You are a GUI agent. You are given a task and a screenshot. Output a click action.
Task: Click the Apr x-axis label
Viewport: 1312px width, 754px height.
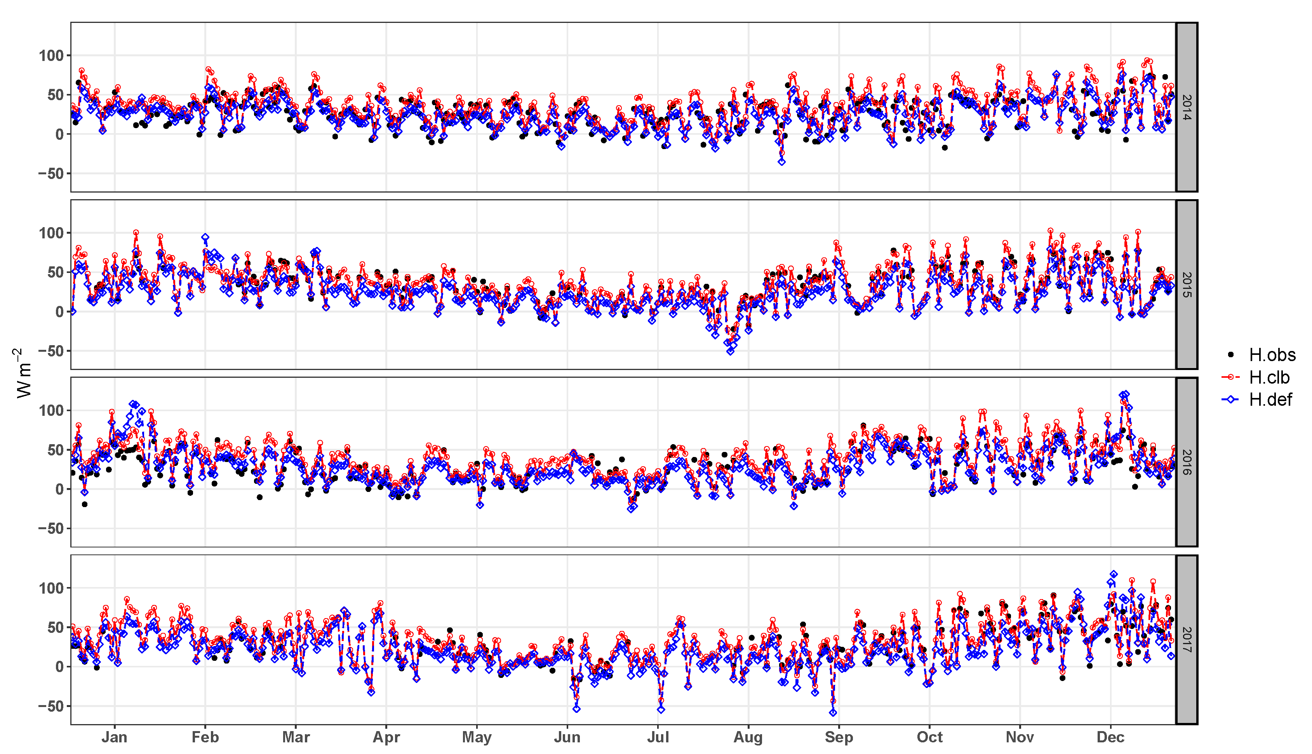pos(386,737)
